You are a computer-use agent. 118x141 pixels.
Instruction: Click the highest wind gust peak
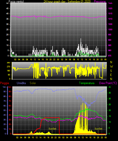81,39
